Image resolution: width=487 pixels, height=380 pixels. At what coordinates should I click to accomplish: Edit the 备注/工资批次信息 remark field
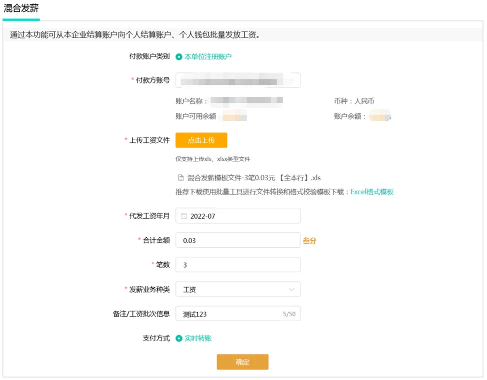(x=230, y=314)
